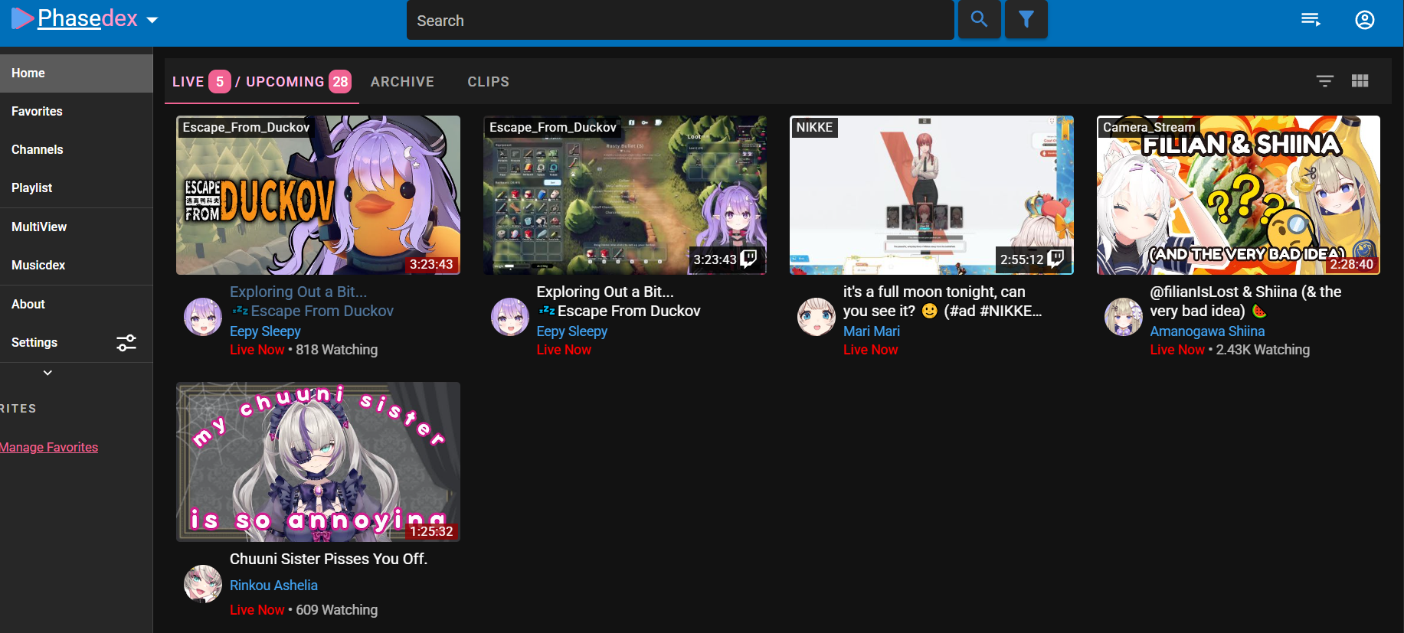This screenshot has height=633, width=1404.
Task: Click the Live count badge showing 5
Action: 220,81
